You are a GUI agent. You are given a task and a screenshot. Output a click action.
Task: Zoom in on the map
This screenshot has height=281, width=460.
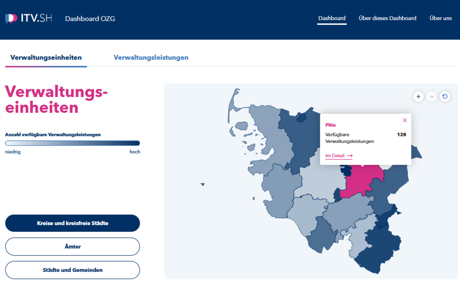point(418,97)
